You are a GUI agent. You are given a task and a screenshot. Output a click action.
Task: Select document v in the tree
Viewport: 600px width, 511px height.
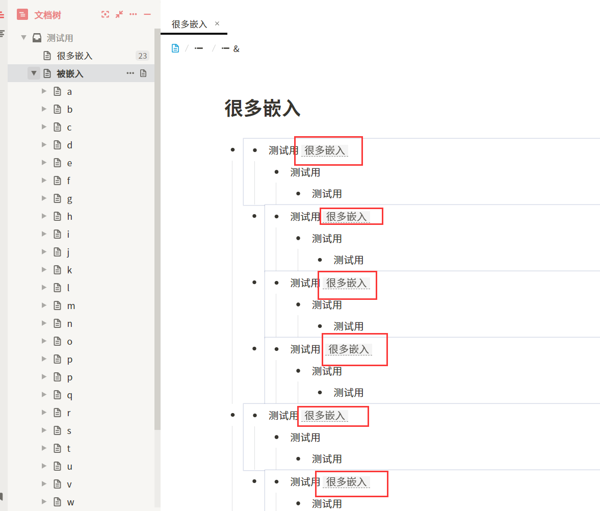[x=81, y=484]
